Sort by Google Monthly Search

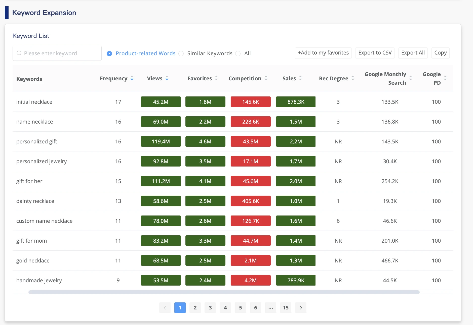pyautogui.click(x=411, y=78)
